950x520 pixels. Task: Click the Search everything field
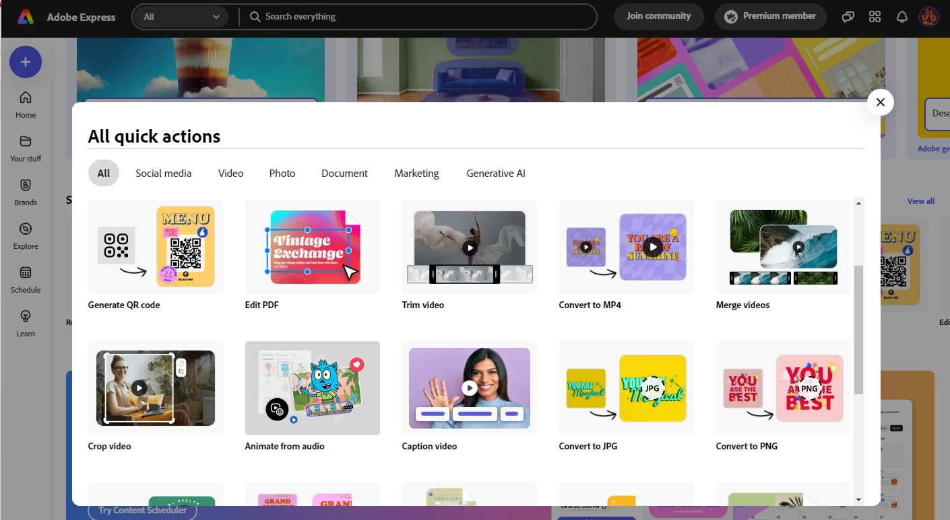418,17
